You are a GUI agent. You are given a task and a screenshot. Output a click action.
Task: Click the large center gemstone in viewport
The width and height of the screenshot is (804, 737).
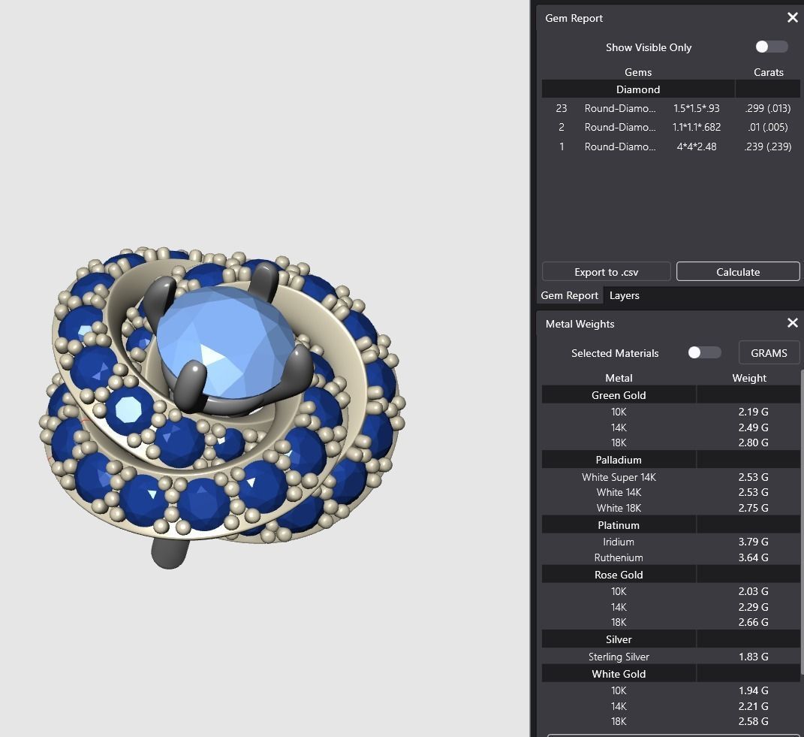click(226, 341)
